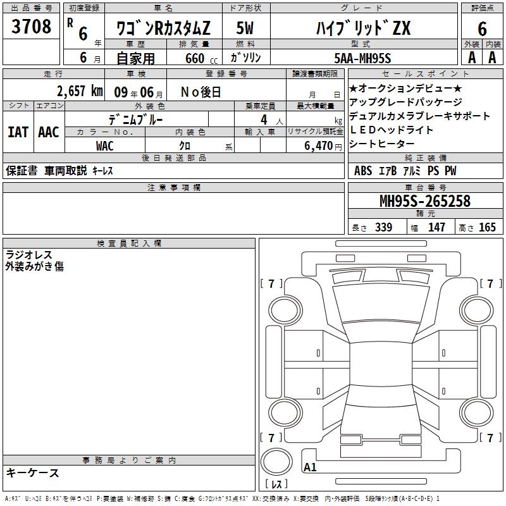
Task: Click the bottom-right [7] tire tread marker
Action: click(490, 438)
